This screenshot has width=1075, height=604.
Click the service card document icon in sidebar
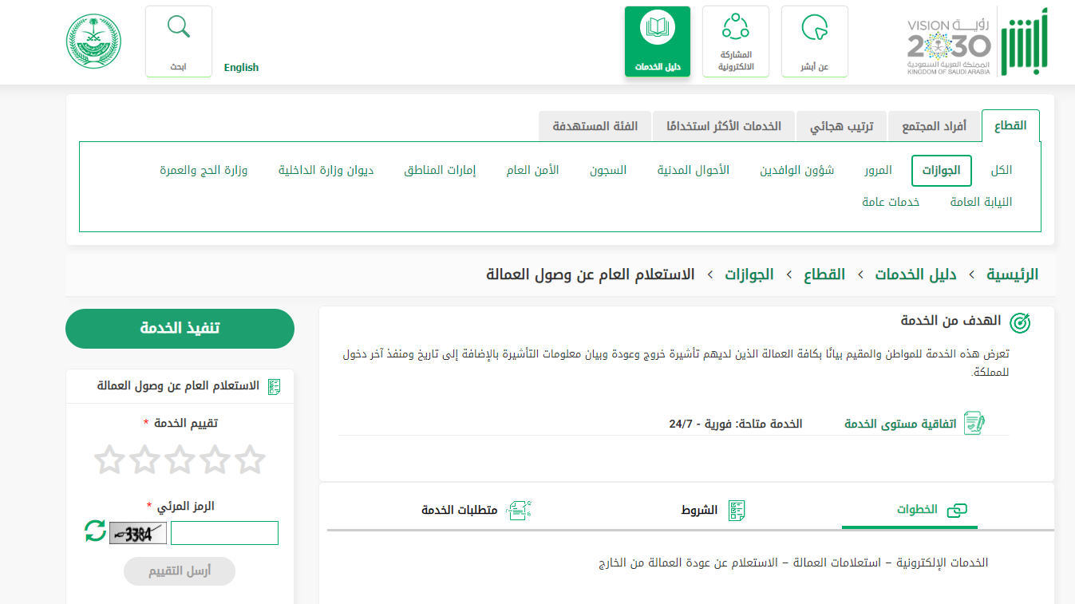[275, 387]
